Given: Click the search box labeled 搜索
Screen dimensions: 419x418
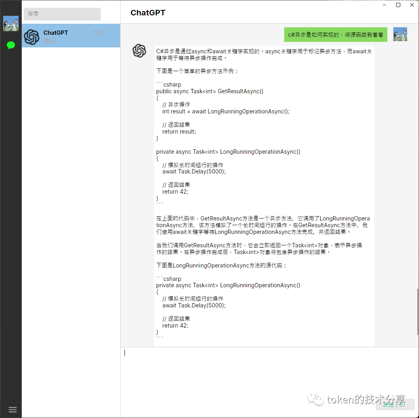Looking at the screenshot, I should pyautogui.click(x=62, y=14).
